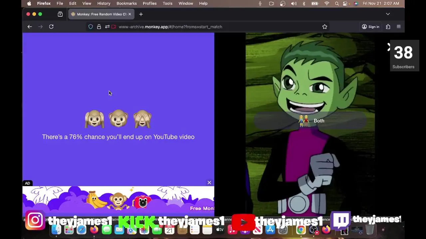This screenshot has height=239, width=426.
Task: Go back to the previous page
Action: coord(30,27)
